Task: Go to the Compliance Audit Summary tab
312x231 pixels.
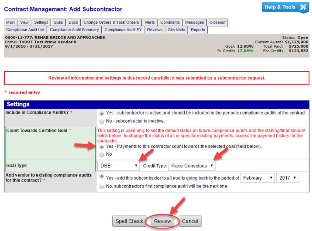Action: point(74,30)
